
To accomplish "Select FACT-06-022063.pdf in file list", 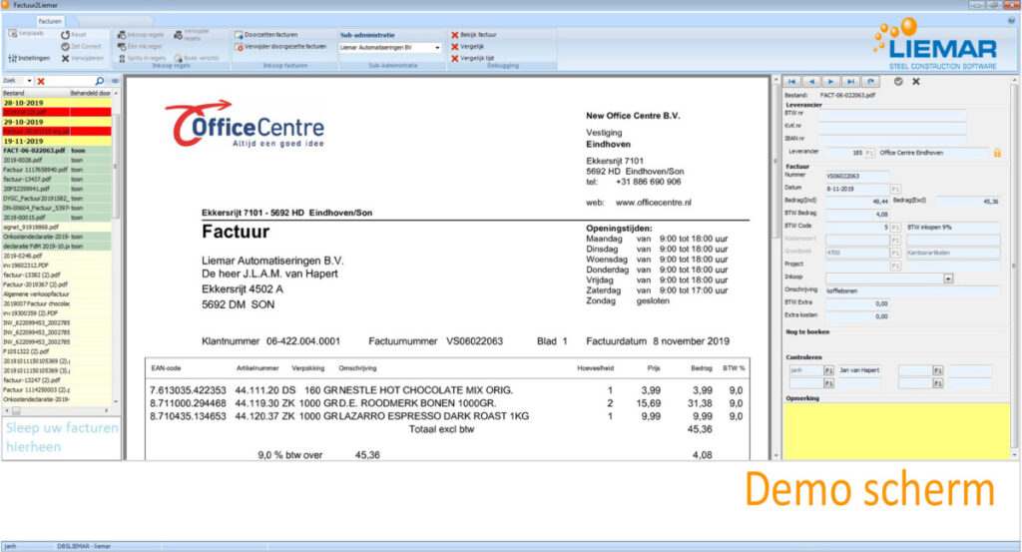I will coord(57,151).
